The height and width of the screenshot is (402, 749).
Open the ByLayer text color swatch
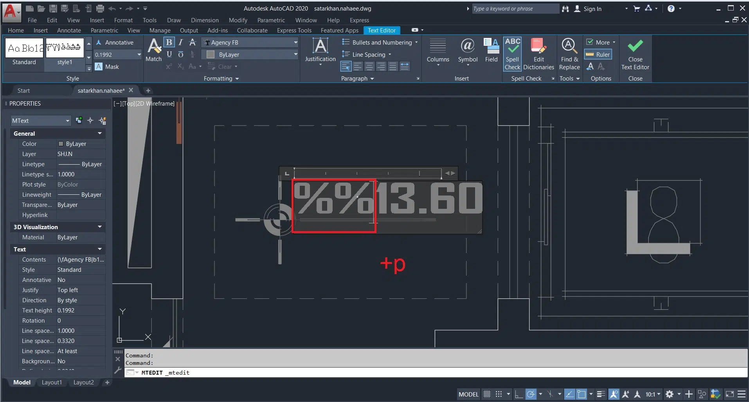point(211,55)
